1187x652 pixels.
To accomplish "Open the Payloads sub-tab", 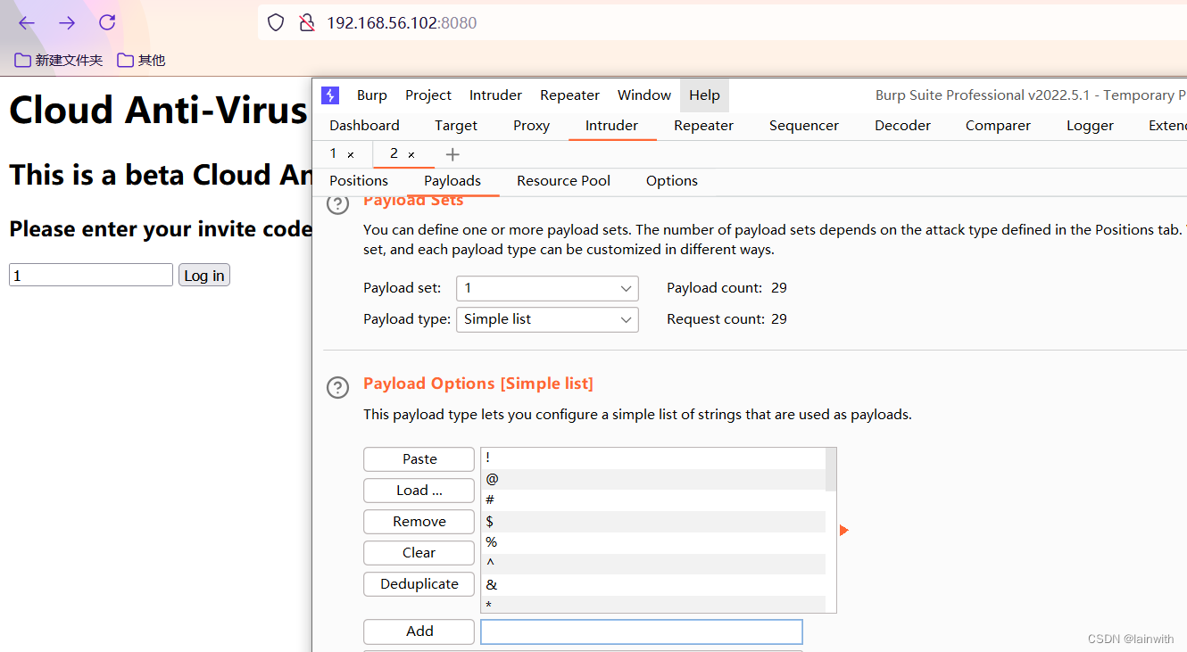I will 452,181.
